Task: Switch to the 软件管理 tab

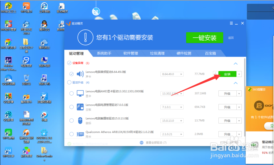Action: [131, 53]
